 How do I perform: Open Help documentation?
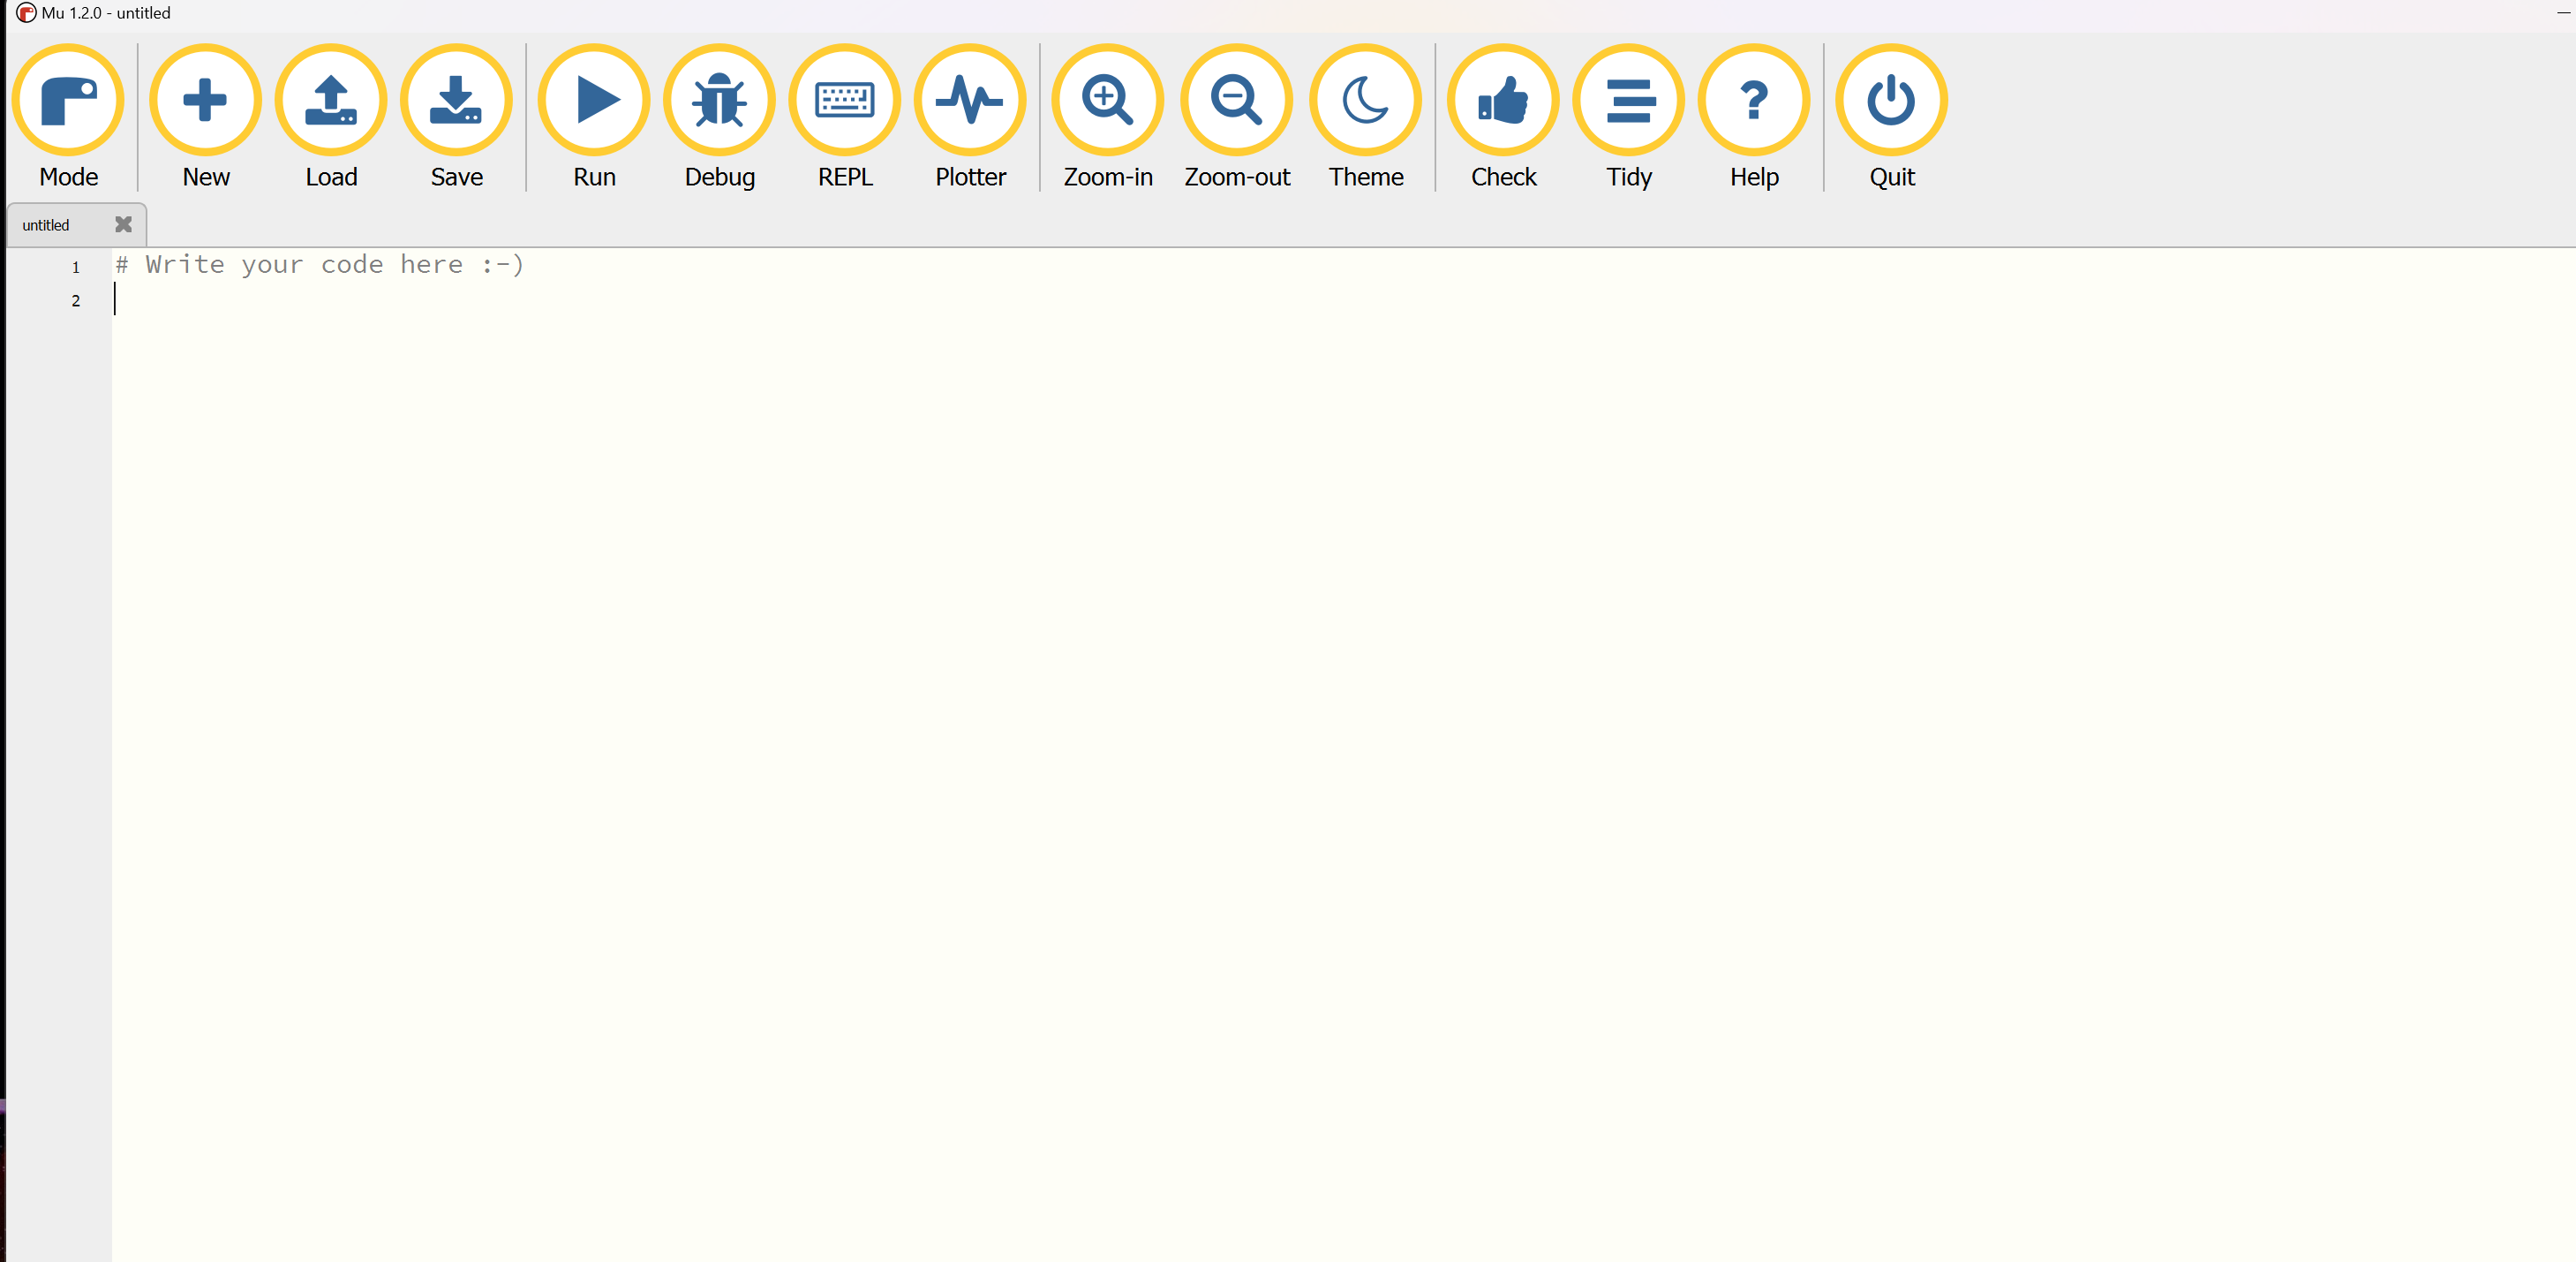[x=1754, y=100]
